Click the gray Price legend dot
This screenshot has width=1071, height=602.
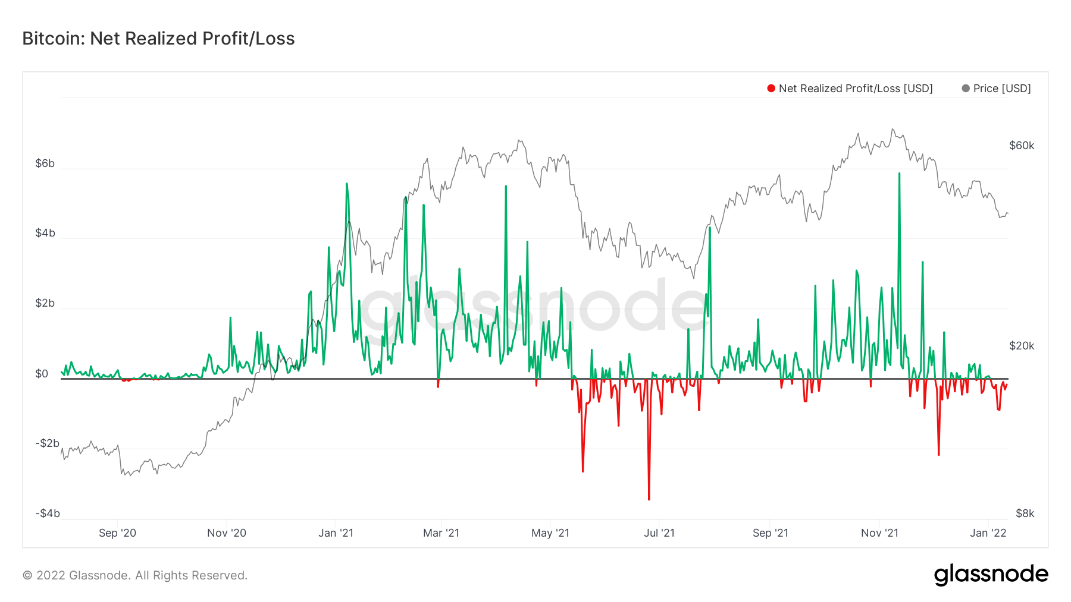tap(966, 89)
